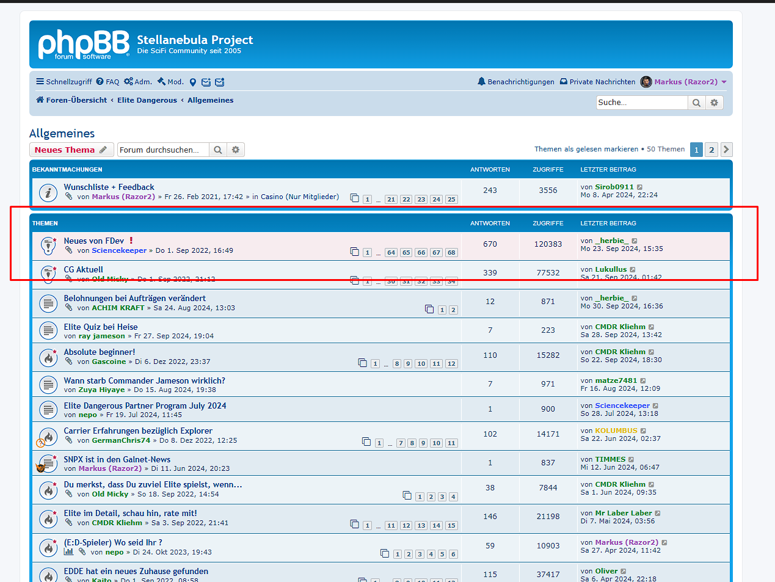Image resolution: width=775 pixels, height=582 pixels.
Task: Click Themen als gelesen markieren
Action: click(586, 149)
